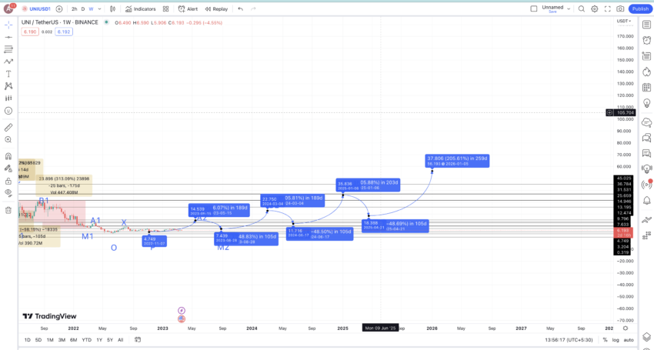The image size is (654, 350).
Task: Expand the timeframe interval dropdown
Action: (99, 8)
